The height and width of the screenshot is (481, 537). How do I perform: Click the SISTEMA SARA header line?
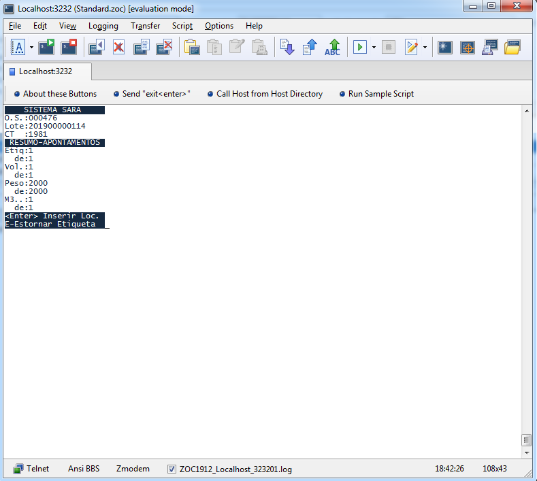[x=54, y=110]
